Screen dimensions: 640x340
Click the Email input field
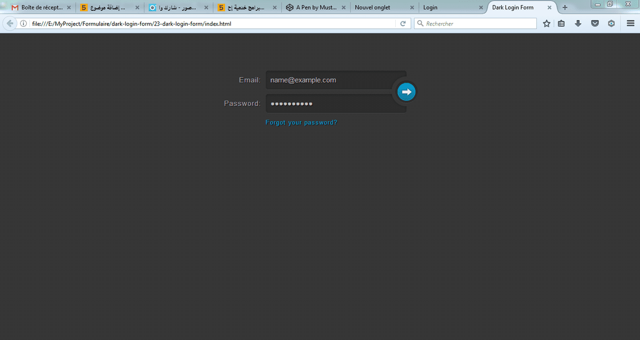click(x=336, y=80)
